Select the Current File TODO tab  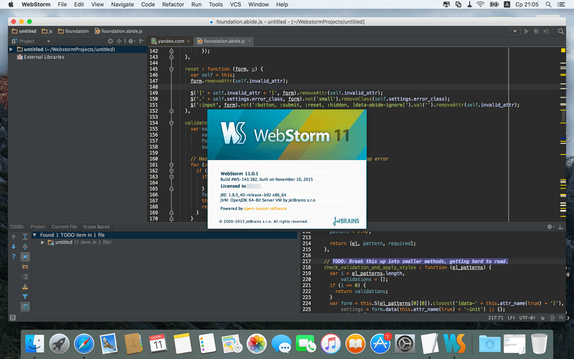tap(64, 227)
